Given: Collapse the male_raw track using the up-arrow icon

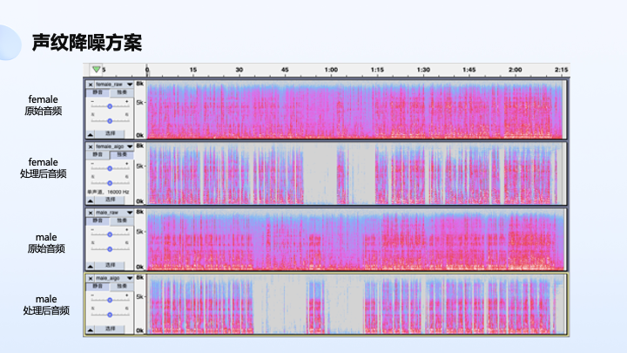Looking at the screenshot, I should click(x=91, y=266).
